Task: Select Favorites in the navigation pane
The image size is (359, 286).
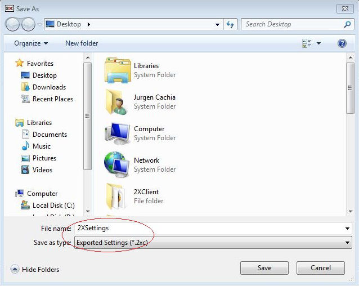Action: (40, 64)
